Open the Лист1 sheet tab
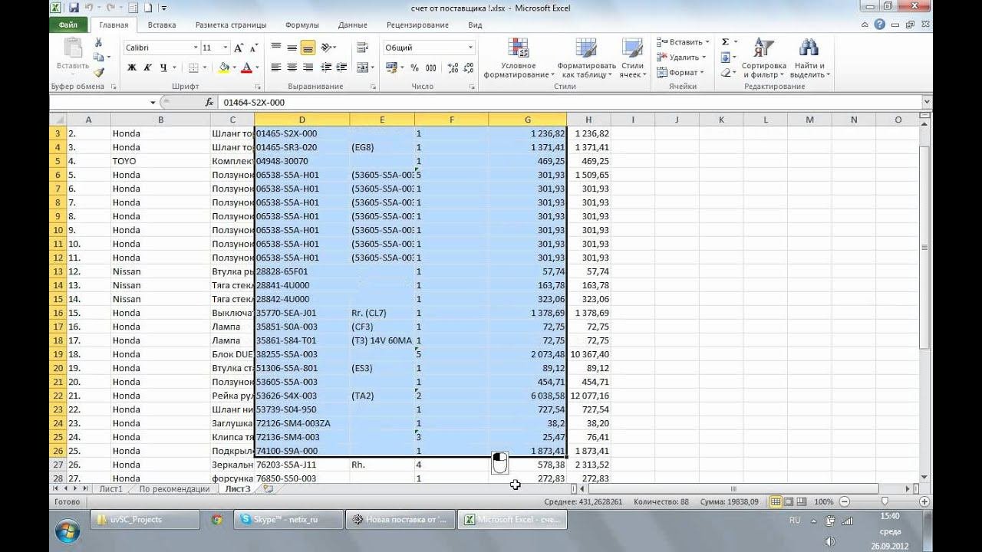982x552 pixels. (110, 488)
